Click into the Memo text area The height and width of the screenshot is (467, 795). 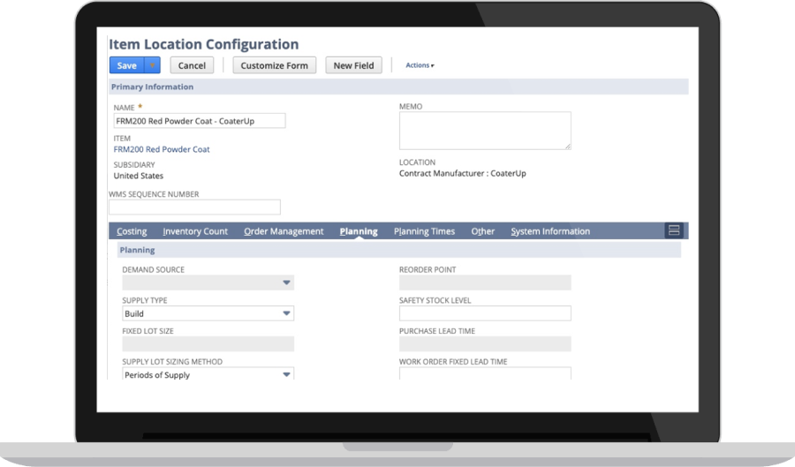[x=485, y=131]
